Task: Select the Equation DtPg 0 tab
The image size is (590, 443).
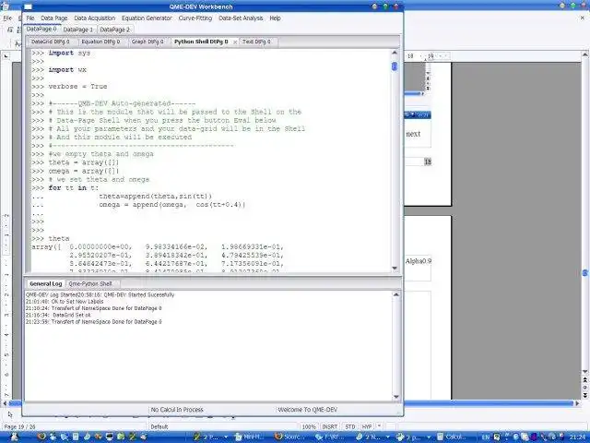Action: [x=100, y=42]
